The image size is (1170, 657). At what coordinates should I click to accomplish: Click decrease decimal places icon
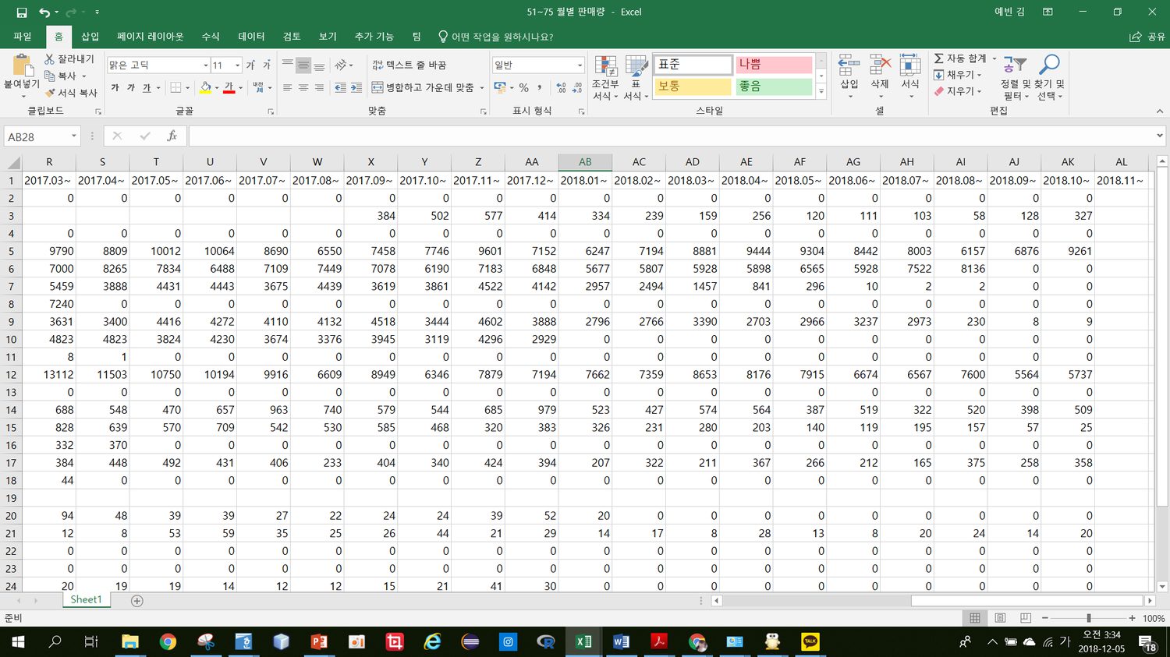point(577,87)
